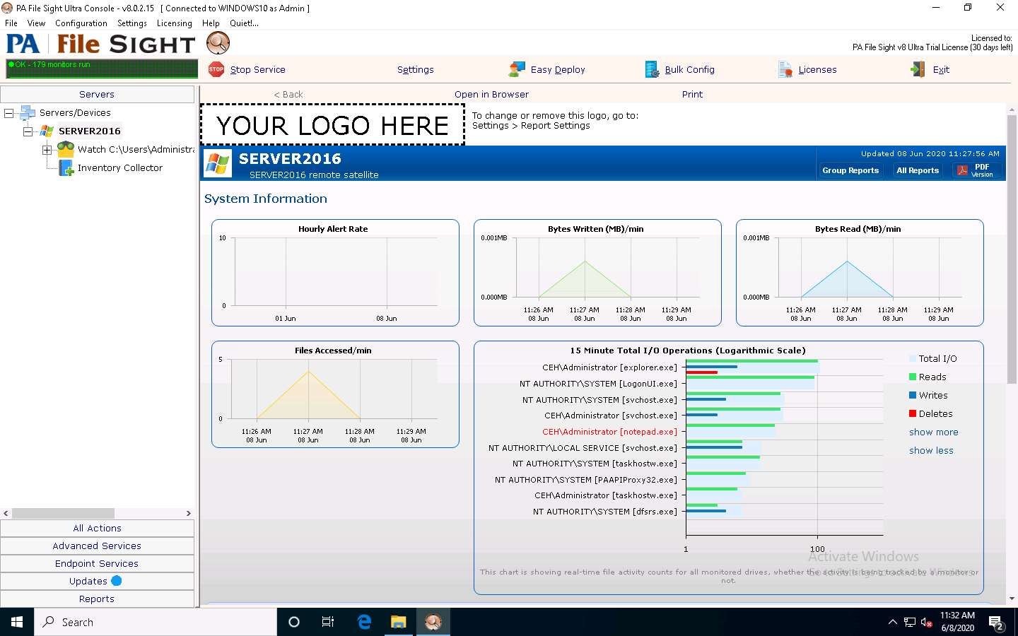The height and width of the screenshot is (636, 1018).
Task: Open the Quiet!... menu item
Action: coord(244,23)
